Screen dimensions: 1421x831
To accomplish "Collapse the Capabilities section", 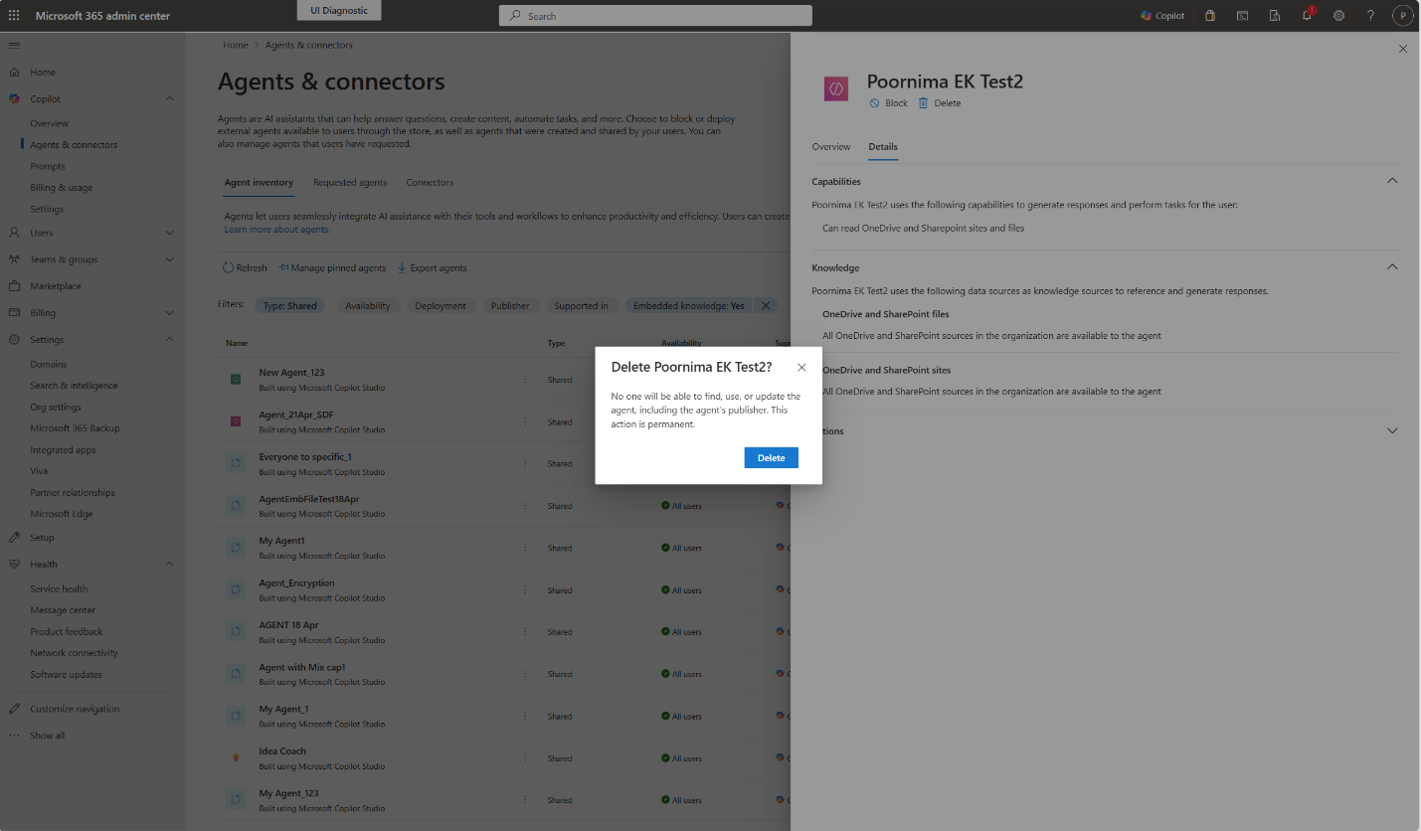I will (x=1392, y=181).
